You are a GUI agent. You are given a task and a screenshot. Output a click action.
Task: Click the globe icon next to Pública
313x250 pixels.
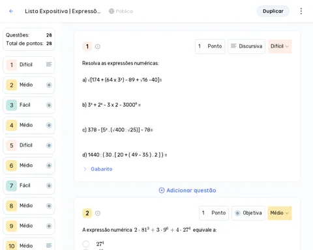pyautogui.click(x=112, y=11)
